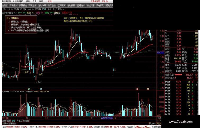This screenshot has height=128, width=200.
Task: Select the 30分钟 period tab
Action: point(30,9)
